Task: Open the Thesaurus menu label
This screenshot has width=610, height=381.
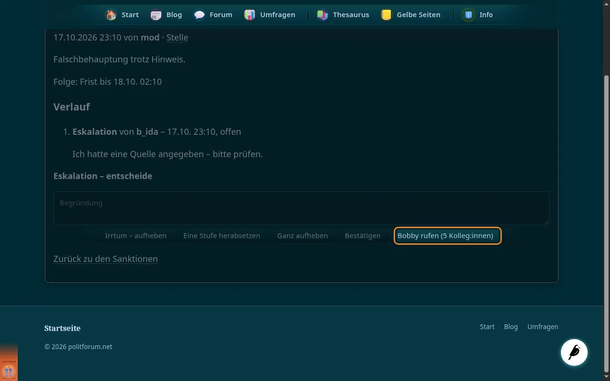Action: (x=351, y=15)
